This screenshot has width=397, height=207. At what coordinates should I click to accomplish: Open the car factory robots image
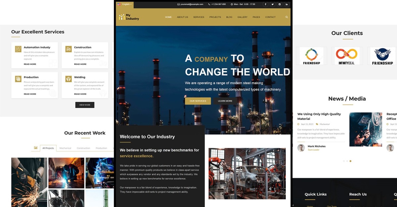[x=247, y=174]
